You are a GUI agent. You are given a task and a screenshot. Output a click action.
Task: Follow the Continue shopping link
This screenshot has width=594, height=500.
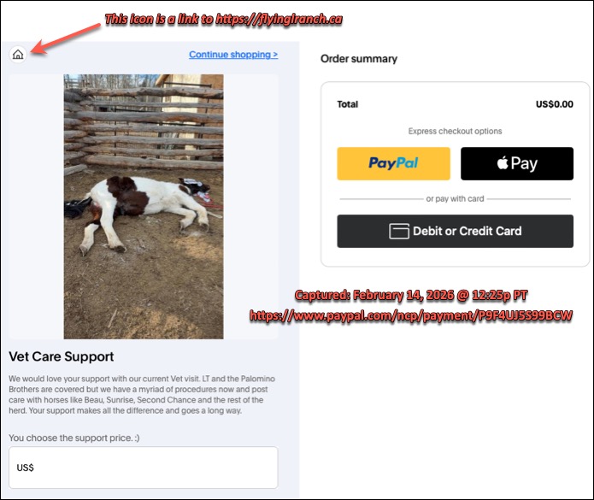[x=233, y=55]
